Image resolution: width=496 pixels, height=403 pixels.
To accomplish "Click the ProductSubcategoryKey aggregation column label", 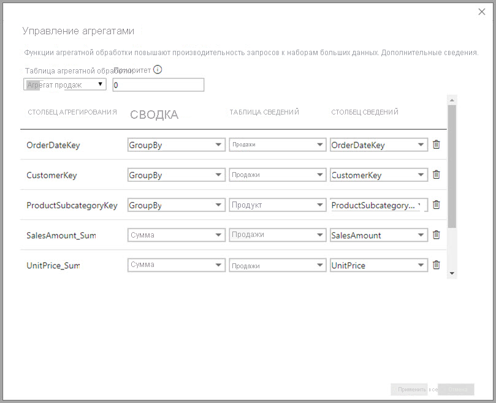I will coord(72,205).
